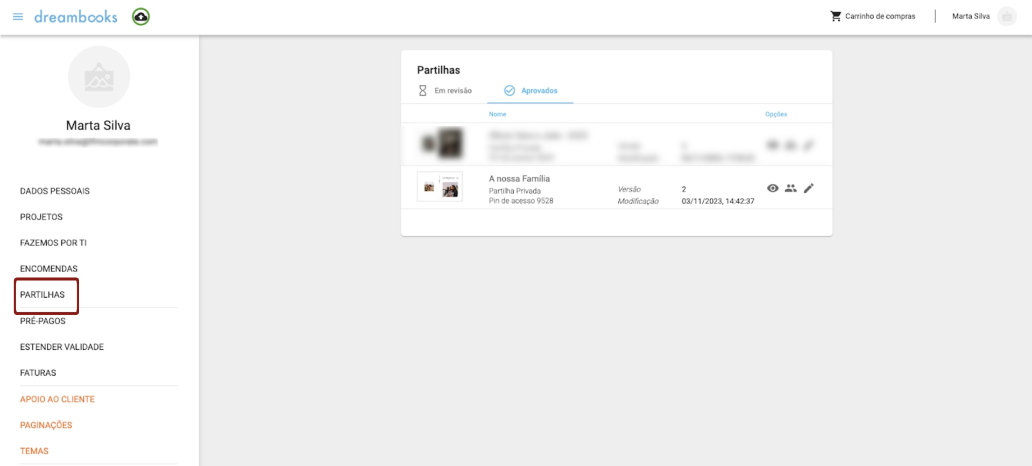Screen dimensions: 1032x466
Task: Open the shopping cart icon
Action: 836,16
